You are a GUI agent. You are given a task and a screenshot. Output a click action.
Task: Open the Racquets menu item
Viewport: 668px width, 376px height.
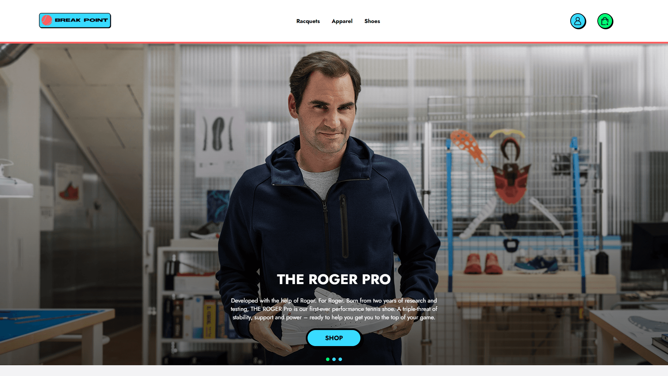pyautogui.click(x=308, y=21)
